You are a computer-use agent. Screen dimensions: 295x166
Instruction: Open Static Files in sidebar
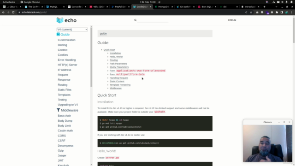pyautogui.click(x=65, y=90)
